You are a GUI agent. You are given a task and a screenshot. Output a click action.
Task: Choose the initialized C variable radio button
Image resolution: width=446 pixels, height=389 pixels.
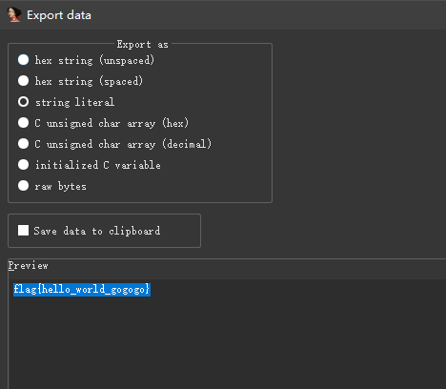click(x=23, y=165)
